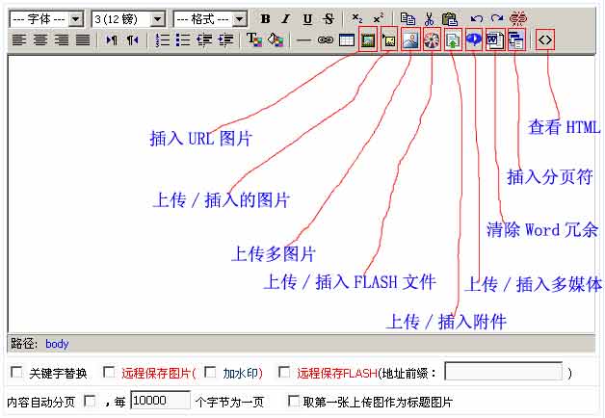Image resolution: width=605 pixels, height=418 pixels.
Task: Open the 字体 font dropdown
Action: pos(46,18)
